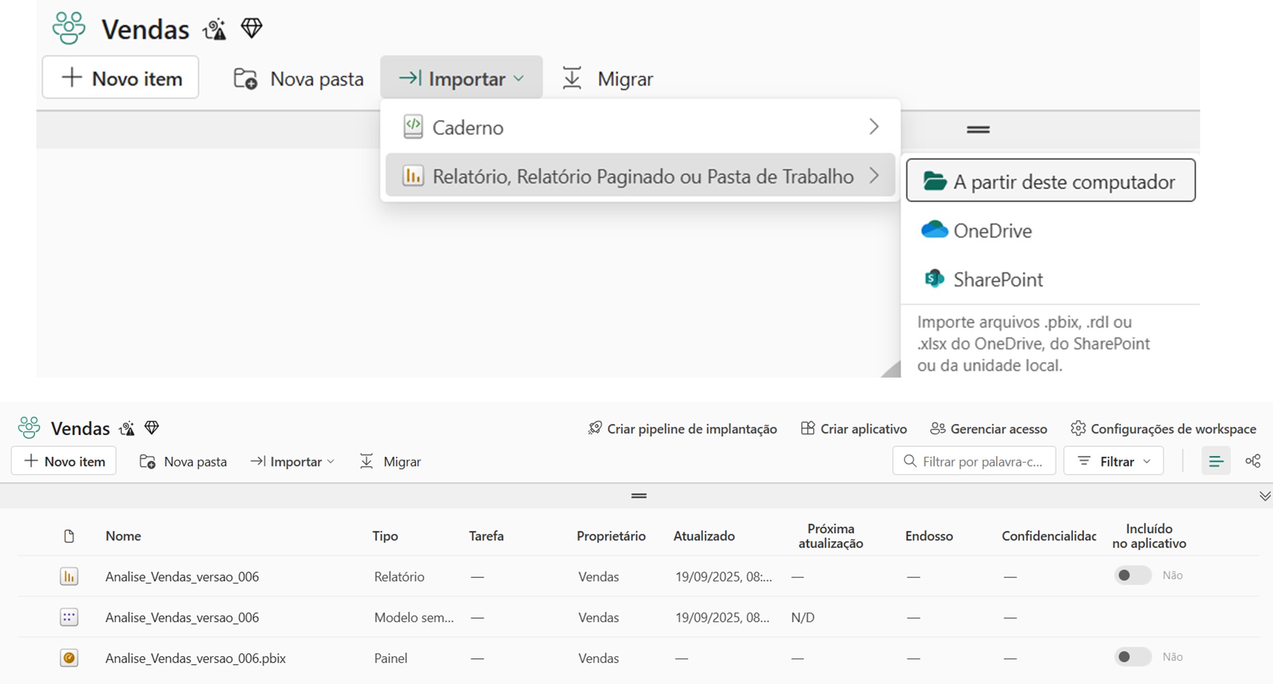
Task: Switch to list view icon
Action: pos(1215,461)
